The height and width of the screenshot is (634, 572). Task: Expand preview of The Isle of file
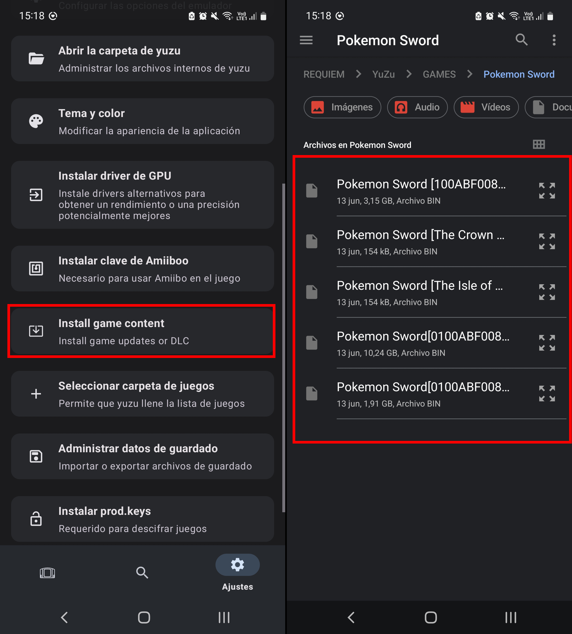[547, 292]
